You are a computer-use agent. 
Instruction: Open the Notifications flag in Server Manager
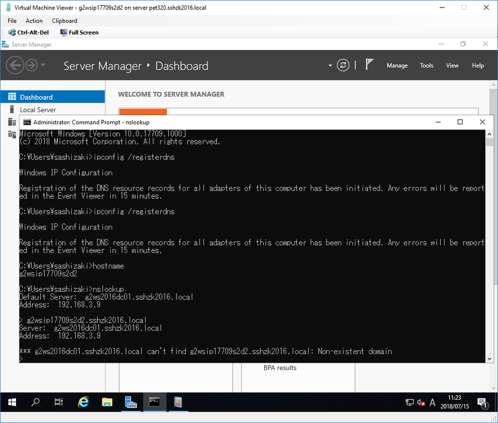click(369, 64)
